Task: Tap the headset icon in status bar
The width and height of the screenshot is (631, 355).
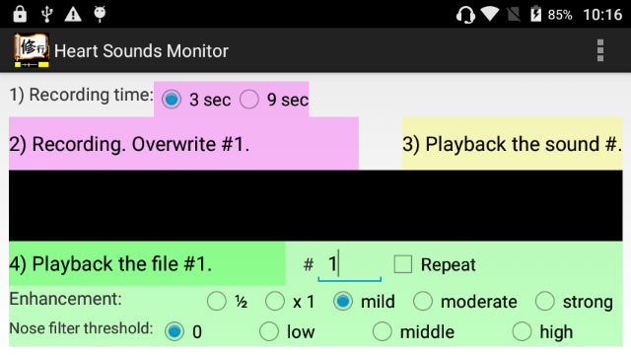Action: [x=465, y=15]
